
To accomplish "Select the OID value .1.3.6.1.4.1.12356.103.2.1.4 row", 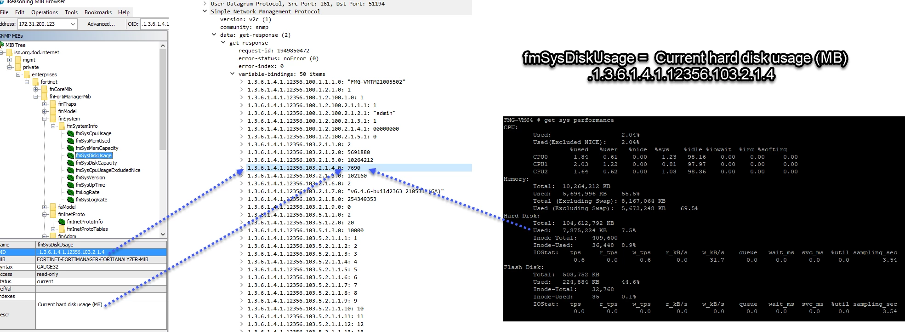I will point(83,252).
